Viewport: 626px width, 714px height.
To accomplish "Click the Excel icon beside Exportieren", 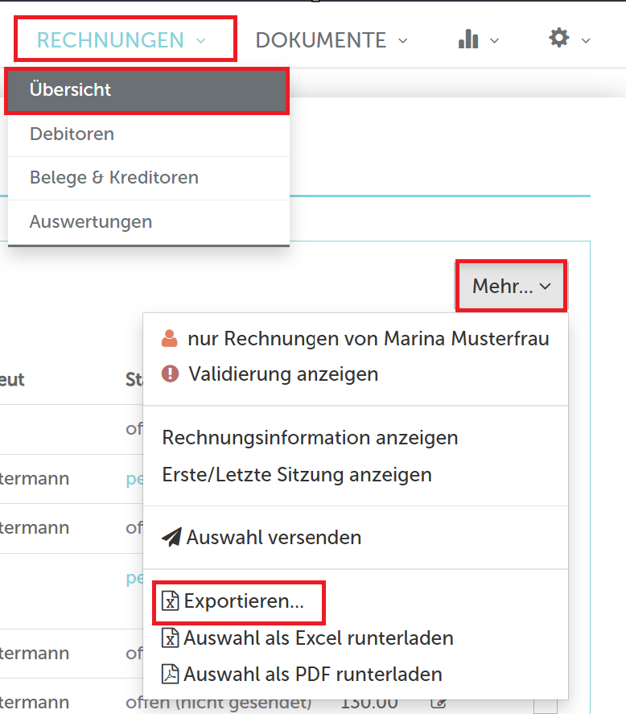I will coord(170,601).
